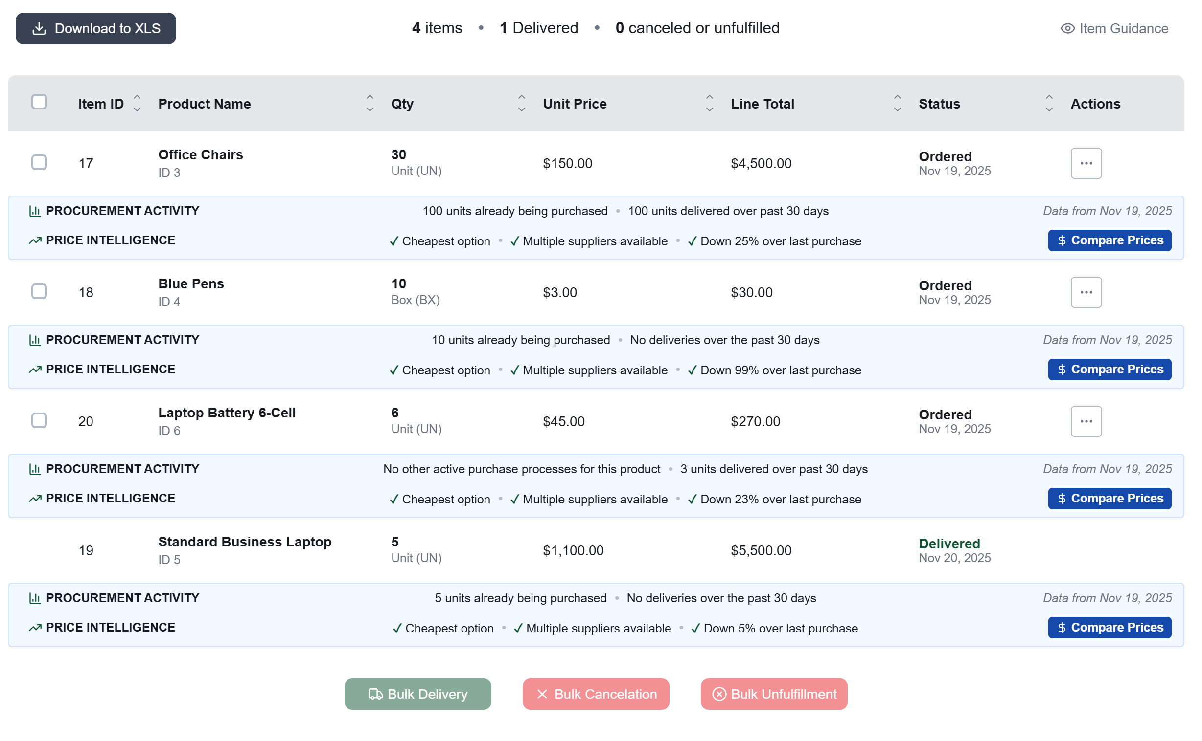
Task: Click Price Intelligence trend icon for Laptop Battery
Action: point(35,499)
